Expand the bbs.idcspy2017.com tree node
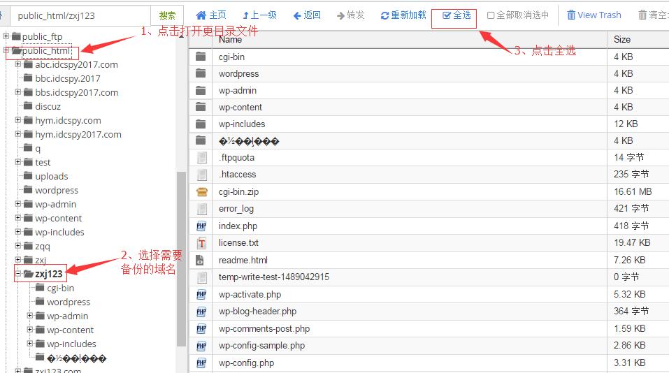Screen dimensions: 669x373 18,92
